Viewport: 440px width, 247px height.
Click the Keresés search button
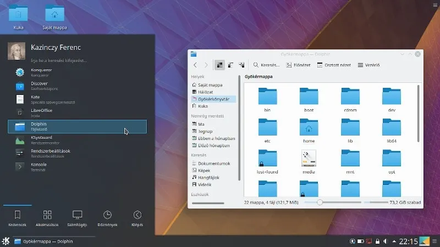[267, 65]
